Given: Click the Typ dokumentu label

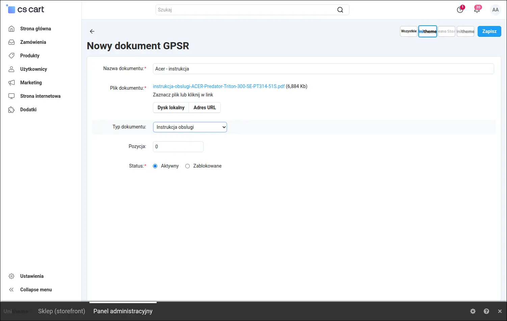Looking at the screenshot, I should [x=129, y=127].
